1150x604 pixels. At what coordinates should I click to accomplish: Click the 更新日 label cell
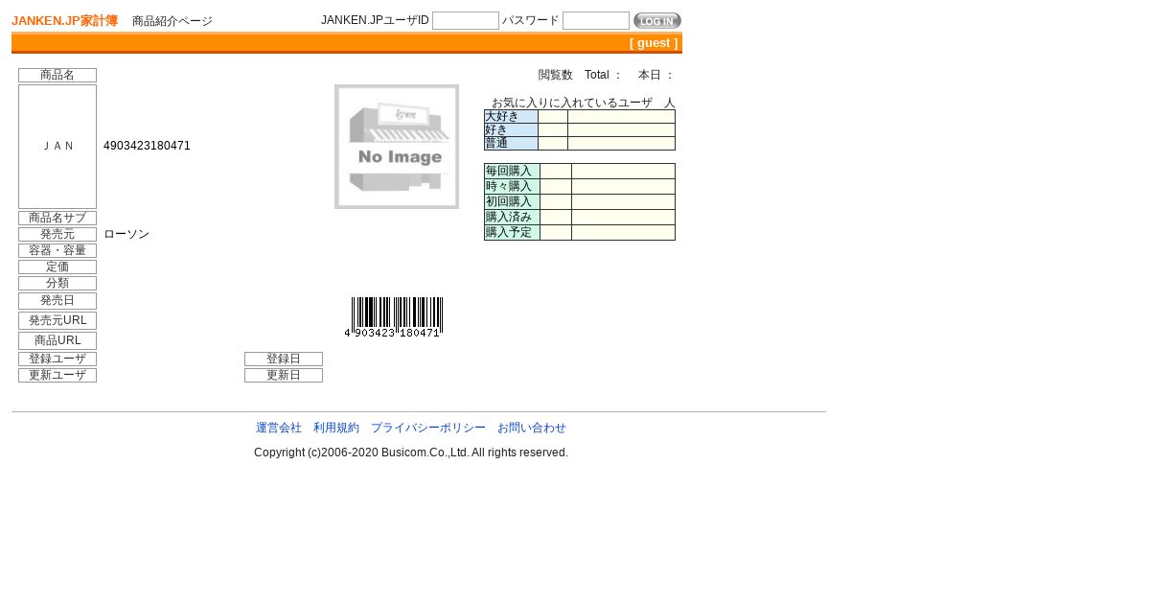284,376
